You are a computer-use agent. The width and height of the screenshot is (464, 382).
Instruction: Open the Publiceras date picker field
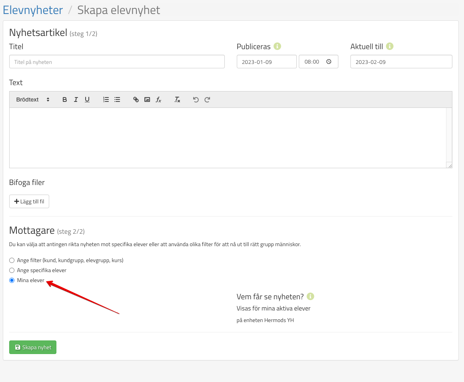pos(266,62)
